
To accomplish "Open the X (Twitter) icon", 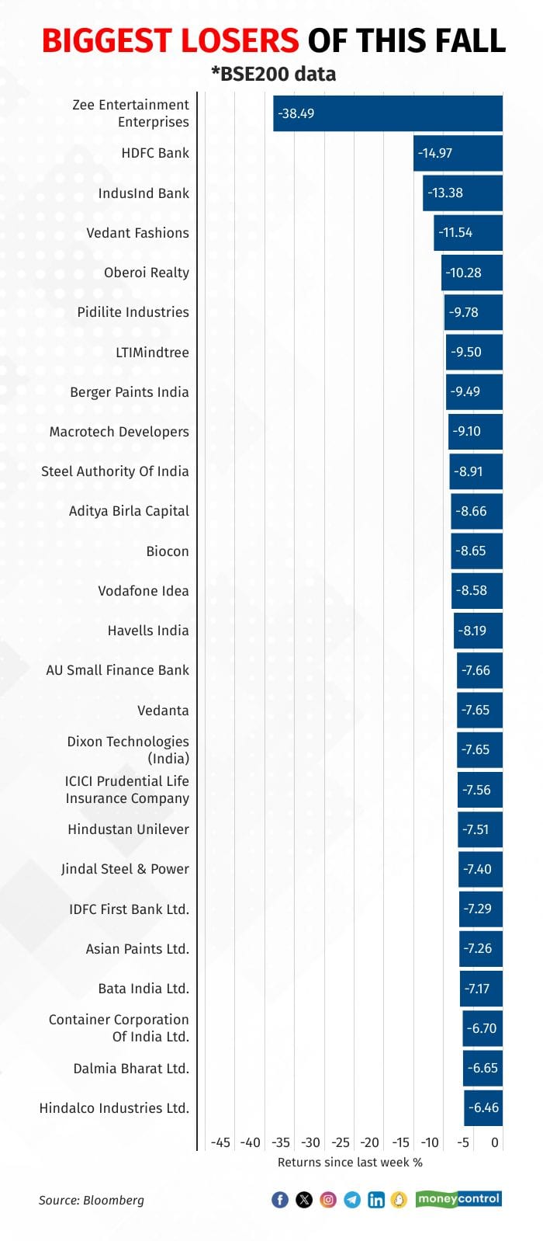I will click(x=304, y=1200).
